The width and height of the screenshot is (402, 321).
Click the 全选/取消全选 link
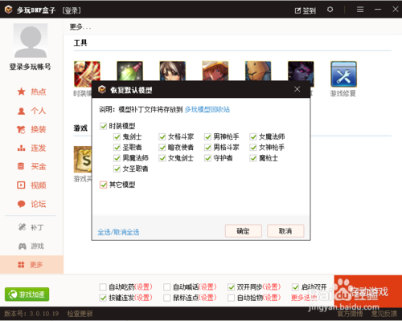click(118, 232)
